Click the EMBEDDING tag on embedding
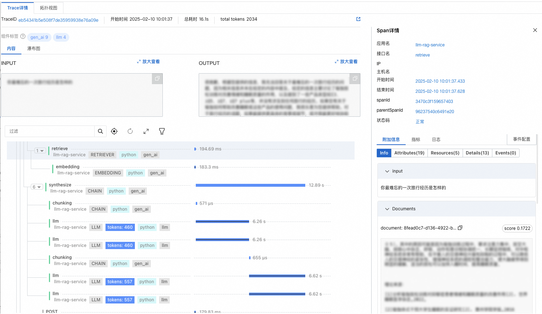 tap(108, 173)
